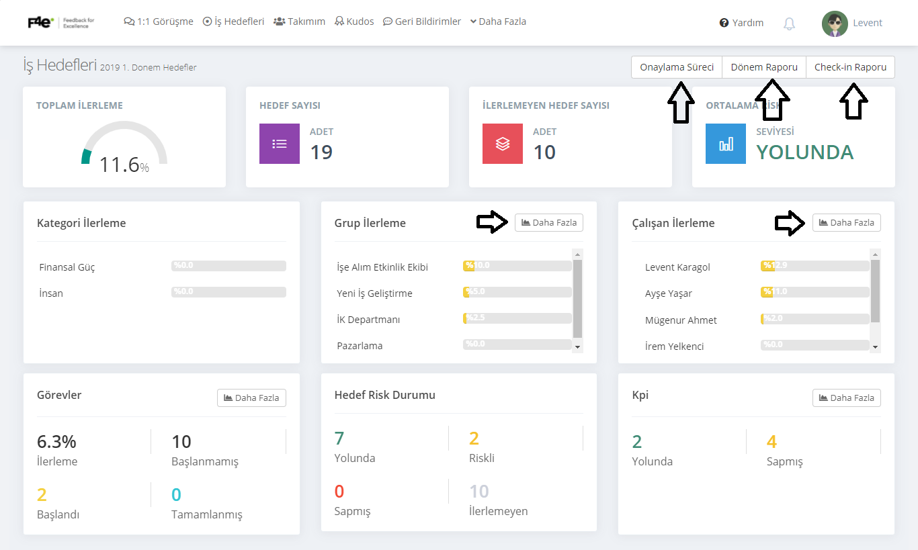
Task: Click Levent's profile avatar
Action: (x=835, y=24)
